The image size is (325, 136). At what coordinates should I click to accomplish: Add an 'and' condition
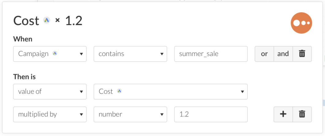(x=283, y=54)
